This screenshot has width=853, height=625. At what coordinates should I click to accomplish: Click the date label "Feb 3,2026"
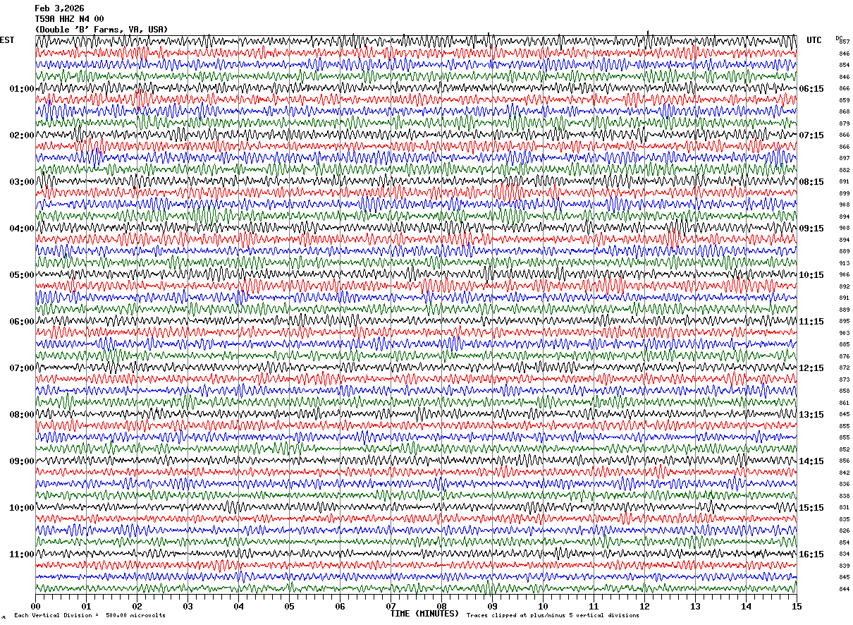tap(59, 8)
